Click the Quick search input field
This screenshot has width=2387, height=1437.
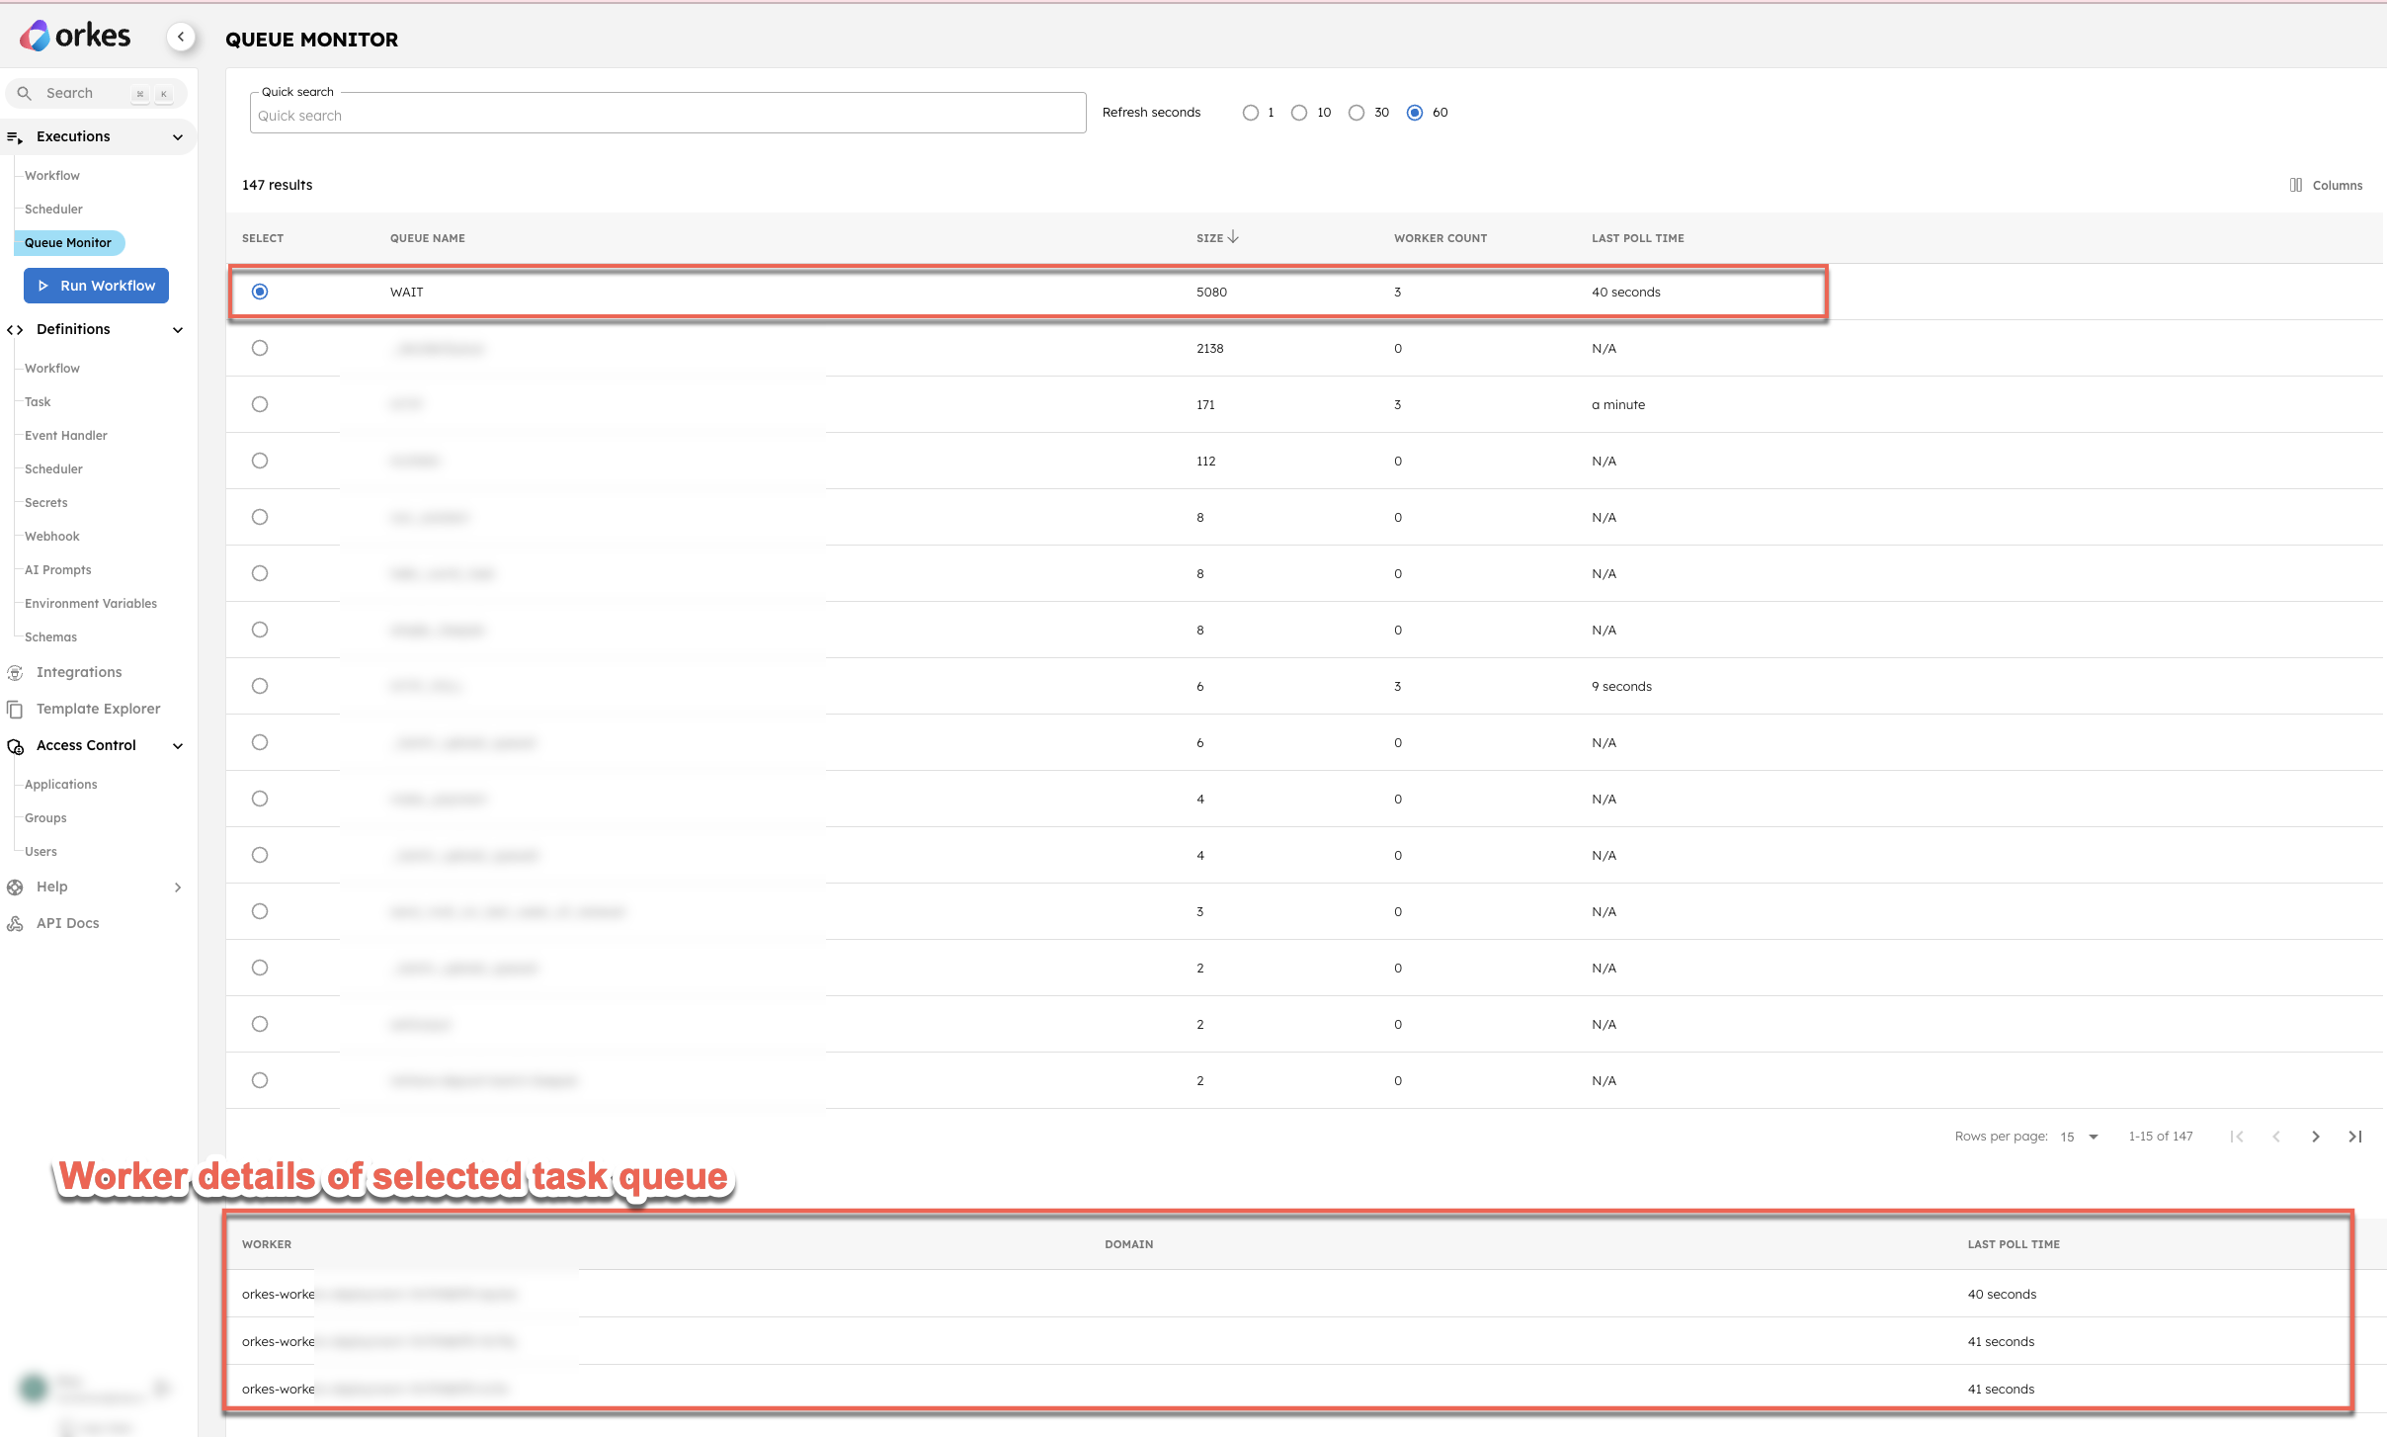tap(668, 115)
